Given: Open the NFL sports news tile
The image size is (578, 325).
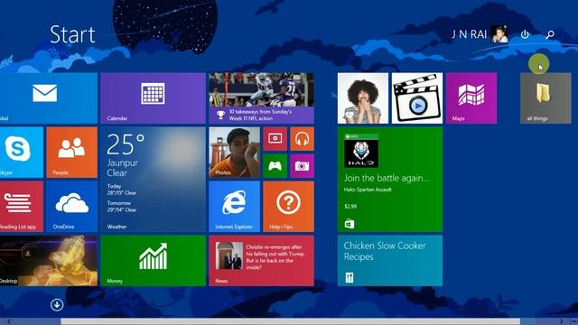Looking at the screenshot, I should 261,98.
